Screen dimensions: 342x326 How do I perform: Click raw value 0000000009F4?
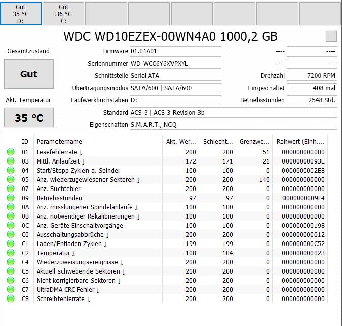click(x=303, y=198)
